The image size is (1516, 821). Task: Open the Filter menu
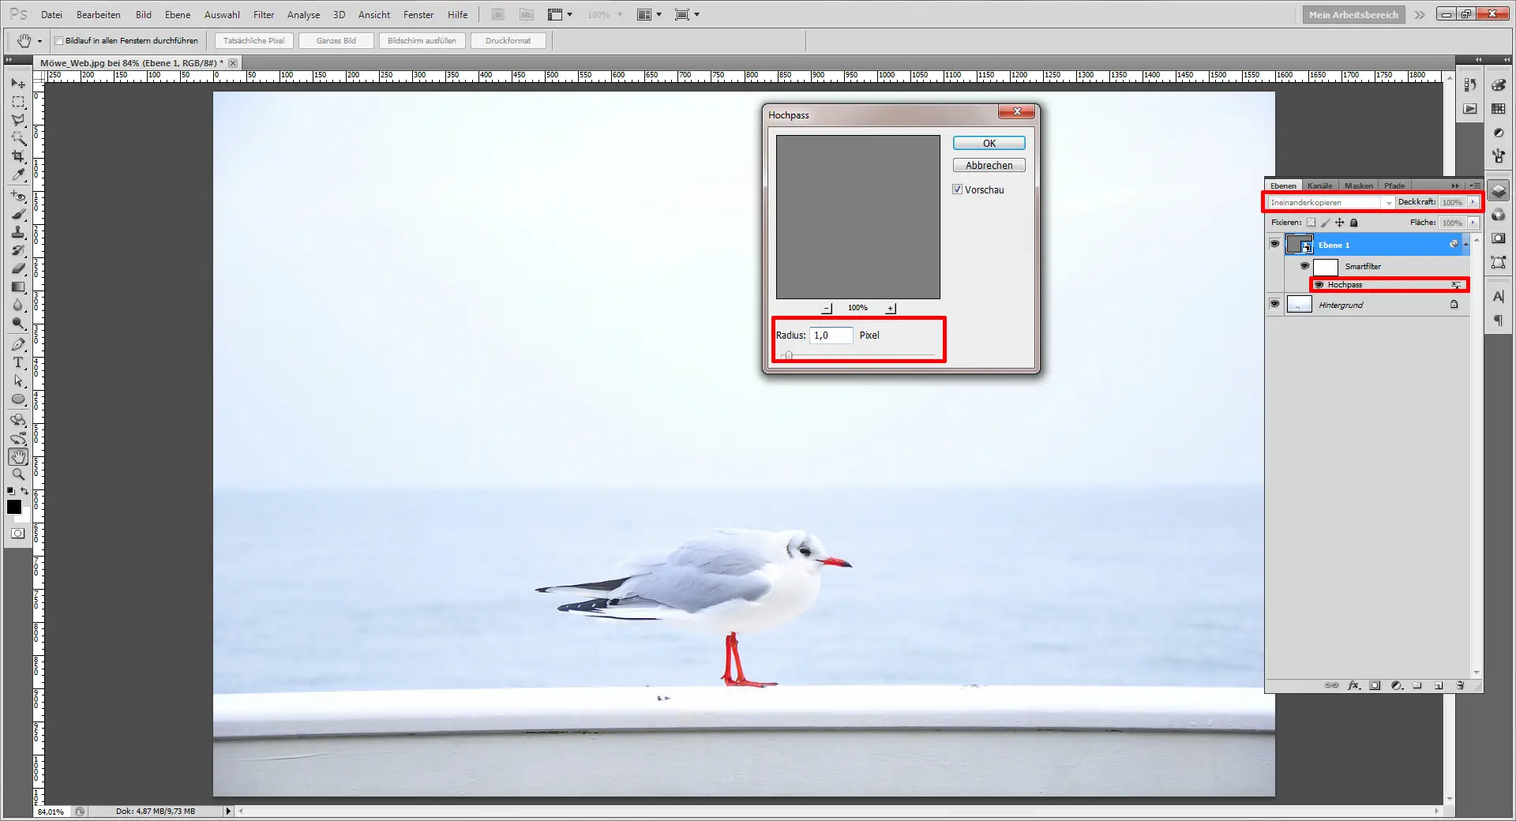[x=263, y=14]
